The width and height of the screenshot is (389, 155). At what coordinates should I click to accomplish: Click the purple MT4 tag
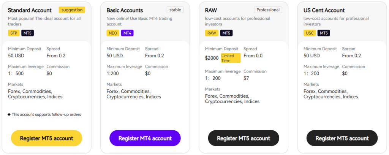[x=127, y=33]
